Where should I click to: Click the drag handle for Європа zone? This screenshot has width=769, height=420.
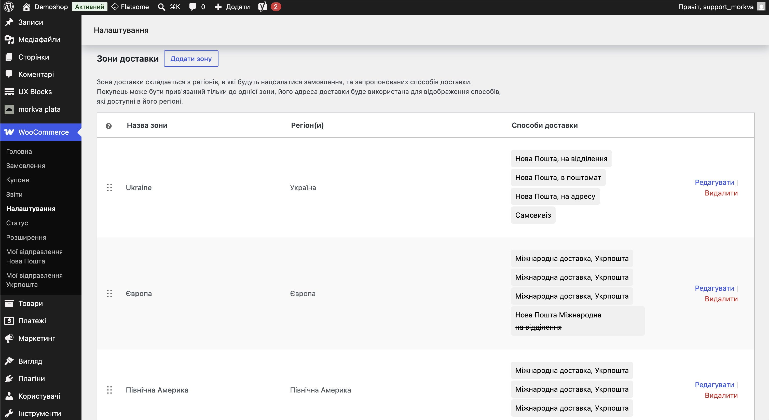(109, 293)
